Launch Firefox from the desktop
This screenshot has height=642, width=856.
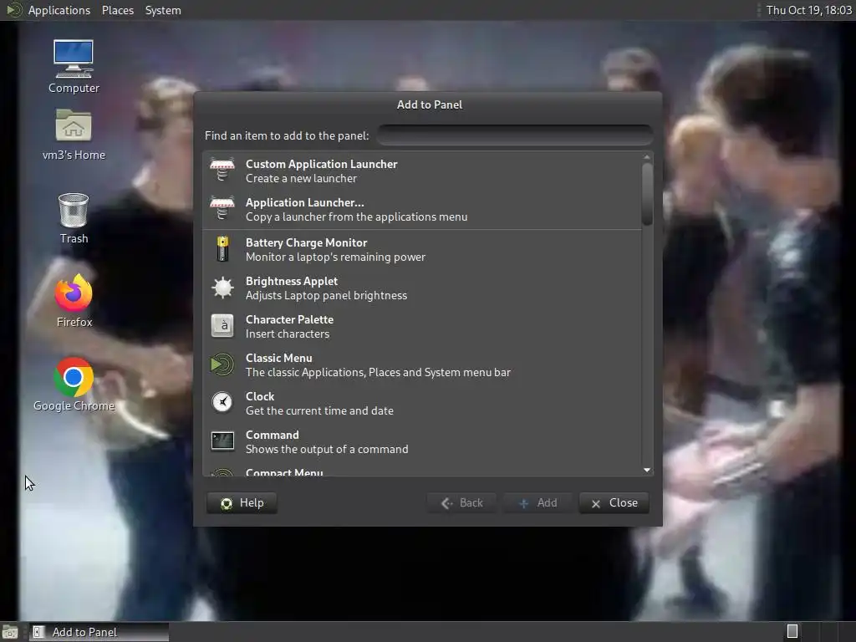pyautogui.click(x=74, y=301)
